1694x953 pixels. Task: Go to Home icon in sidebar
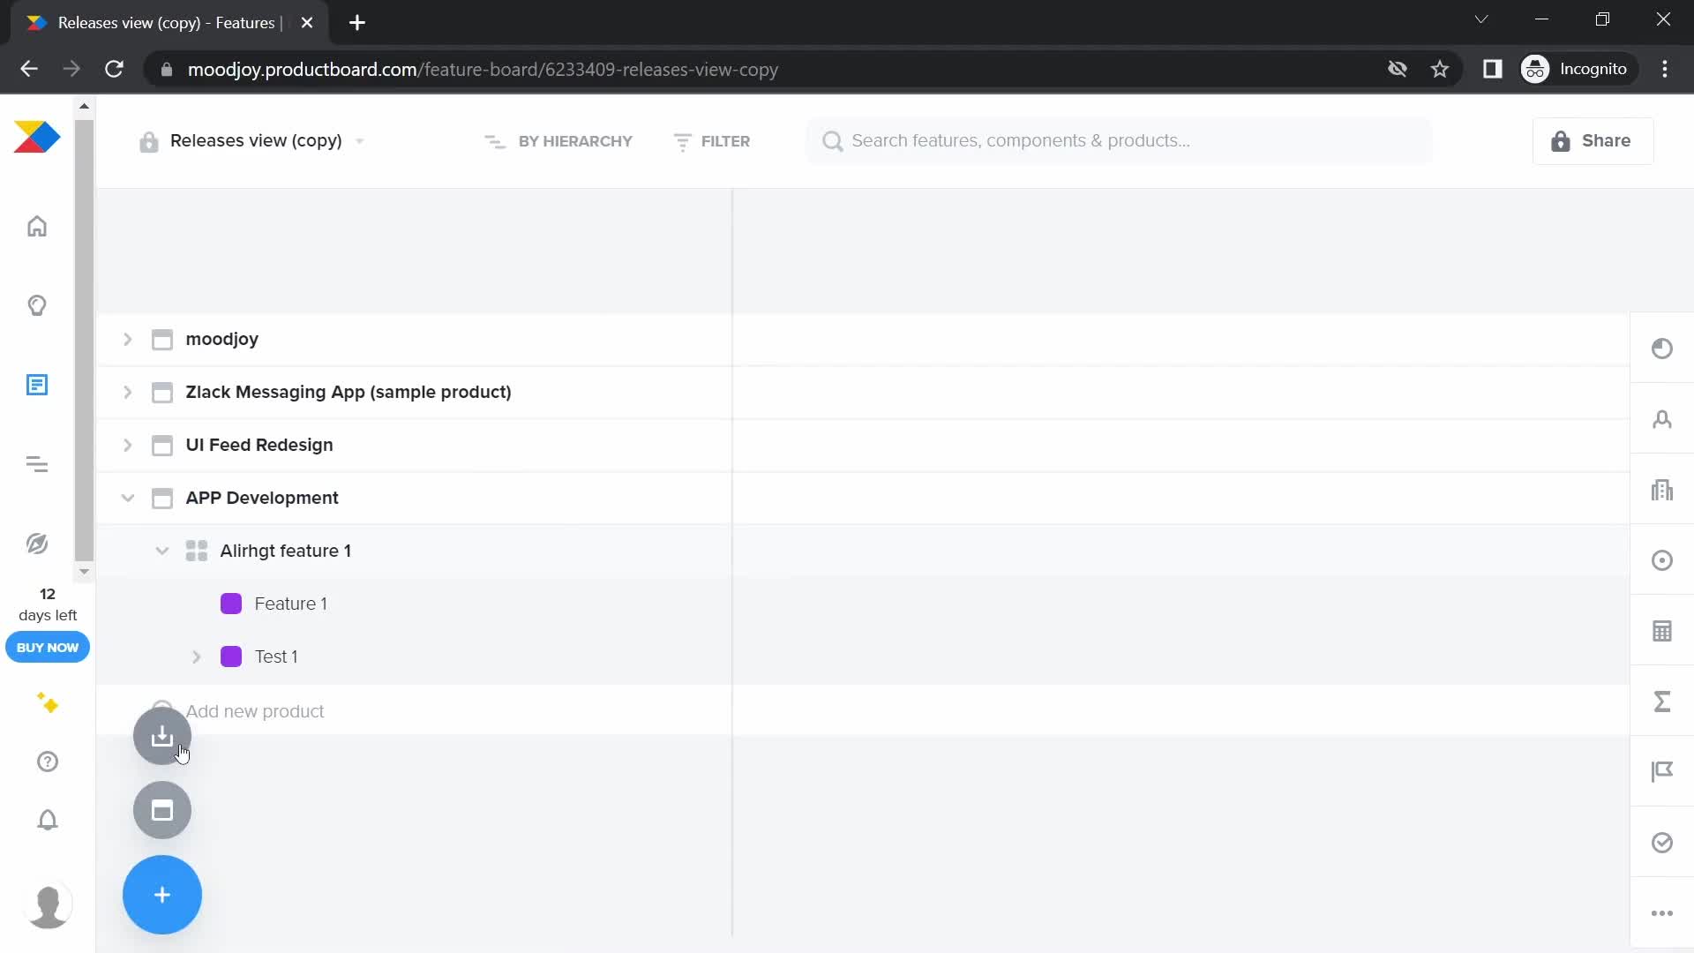tap(37, 226)
